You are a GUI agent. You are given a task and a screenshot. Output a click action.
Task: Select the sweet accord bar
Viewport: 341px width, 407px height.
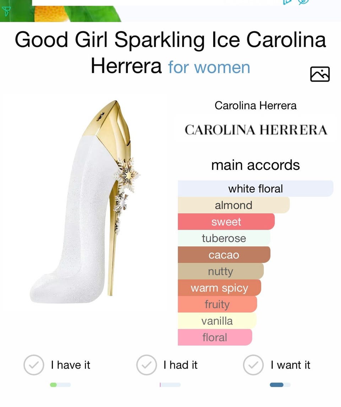(x=226, y=222)
